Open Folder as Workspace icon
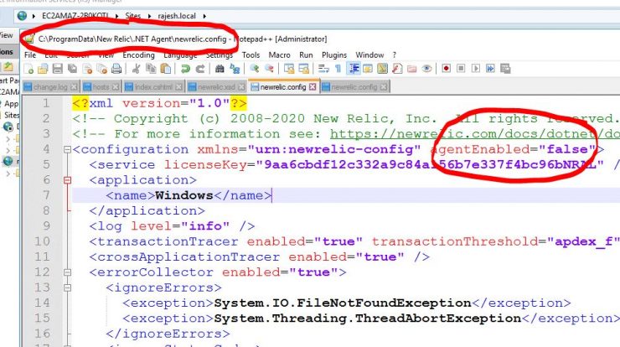Viewport: 620px width, 347px height. tap(411, 69)
